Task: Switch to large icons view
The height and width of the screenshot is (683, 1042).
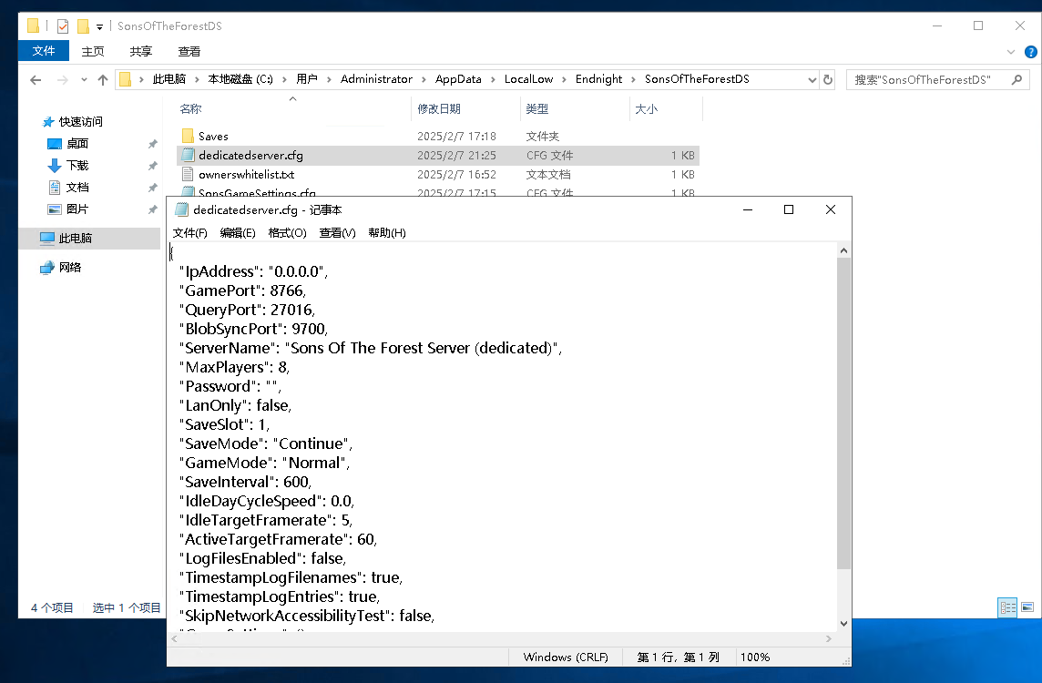Action: pos(1027,607)
